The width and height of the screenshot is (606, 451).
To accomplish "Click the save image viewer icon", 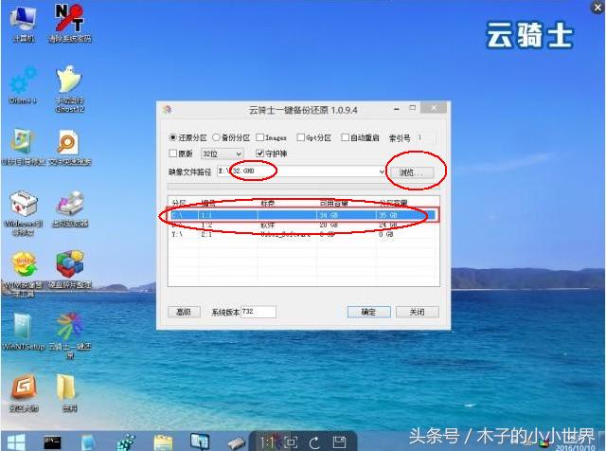I will (339, 442).
